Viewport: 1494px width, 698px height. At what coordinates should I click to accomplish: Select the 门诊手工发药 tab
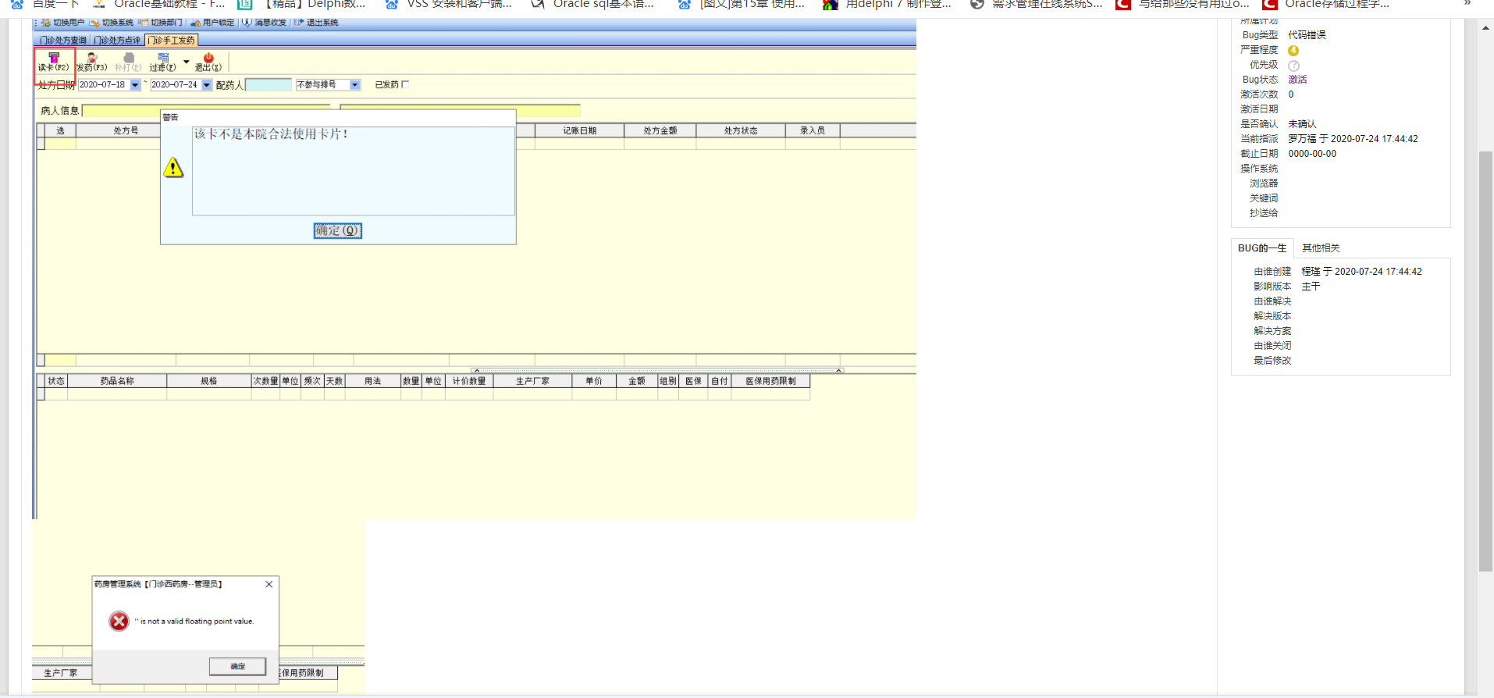click(172, 41)
